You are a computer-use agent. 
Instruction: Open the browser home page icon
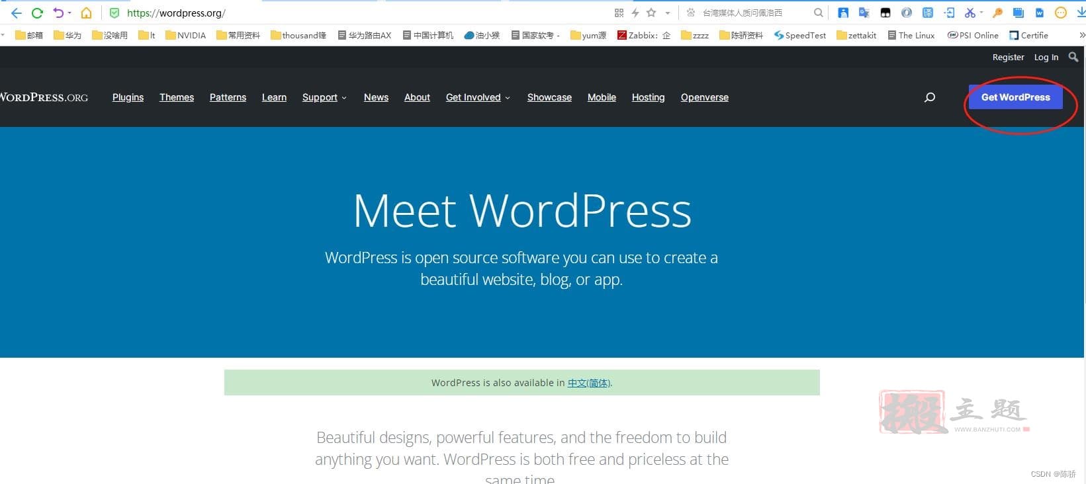pyautogui.click(x=86, y=13)
